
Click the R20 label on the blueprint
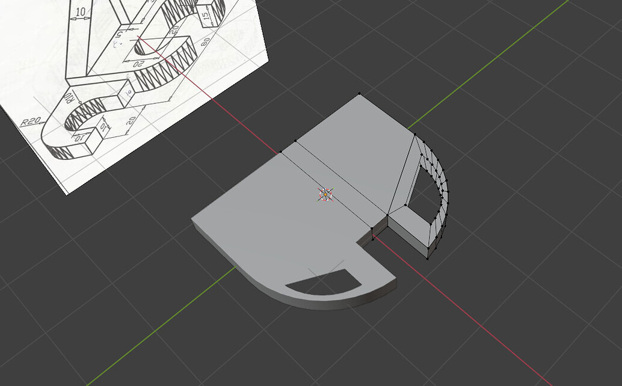31,121
